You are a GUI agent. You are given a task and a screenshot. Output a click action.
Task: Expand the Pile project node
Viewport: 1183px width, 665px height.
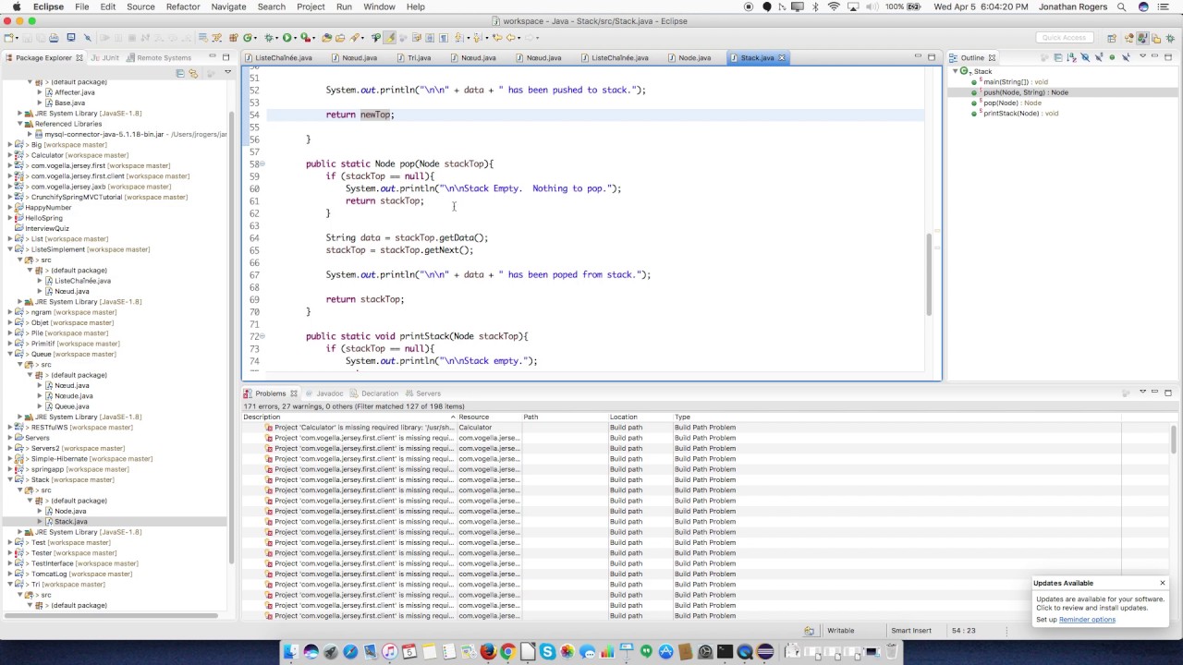click(10, 333)
